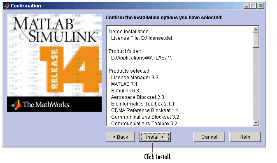Screen dimensions: 277x163
Task: Maximize the Confirmation window
Action: 254,6
